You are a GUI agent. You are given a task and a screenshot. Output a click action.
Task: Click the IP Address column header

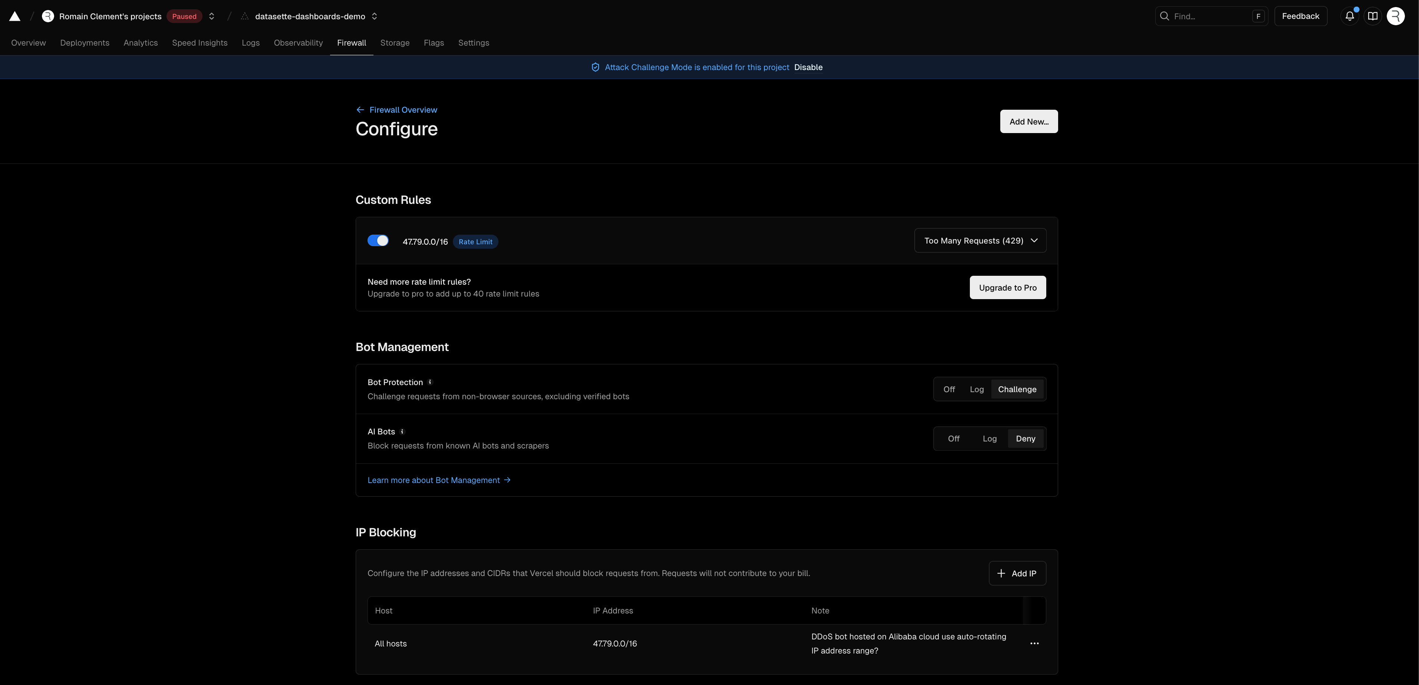point(613,610)
